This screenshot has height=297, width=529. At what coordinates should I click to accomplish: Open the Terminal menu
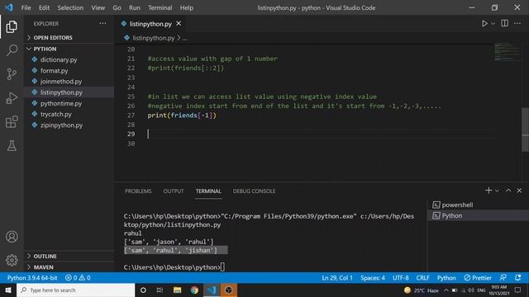point(160,7)
